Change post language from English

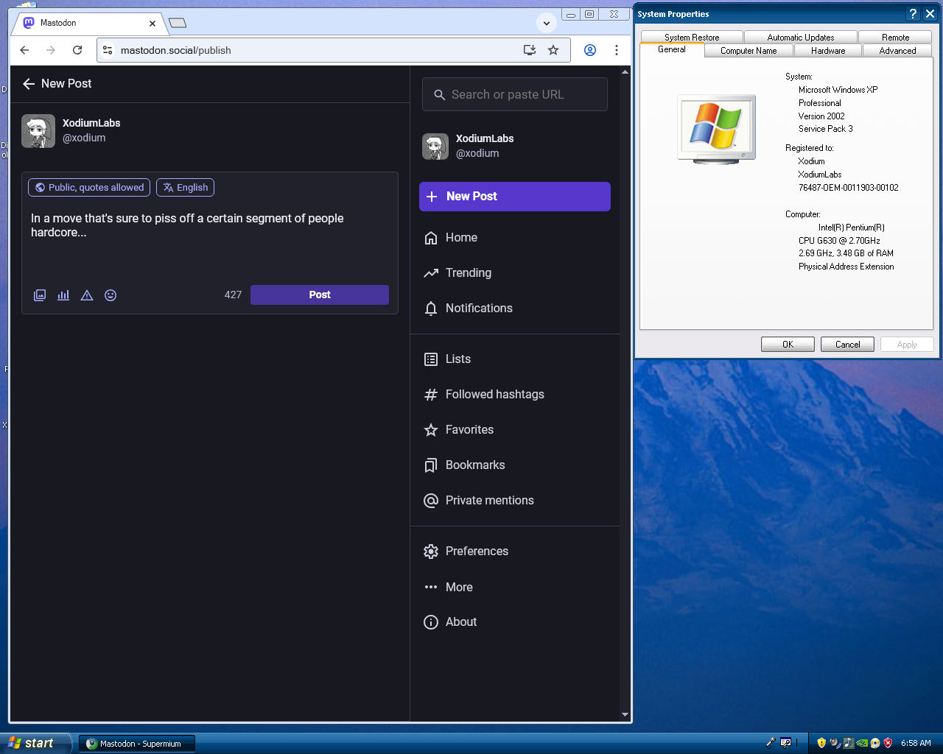tap(185, 188)
